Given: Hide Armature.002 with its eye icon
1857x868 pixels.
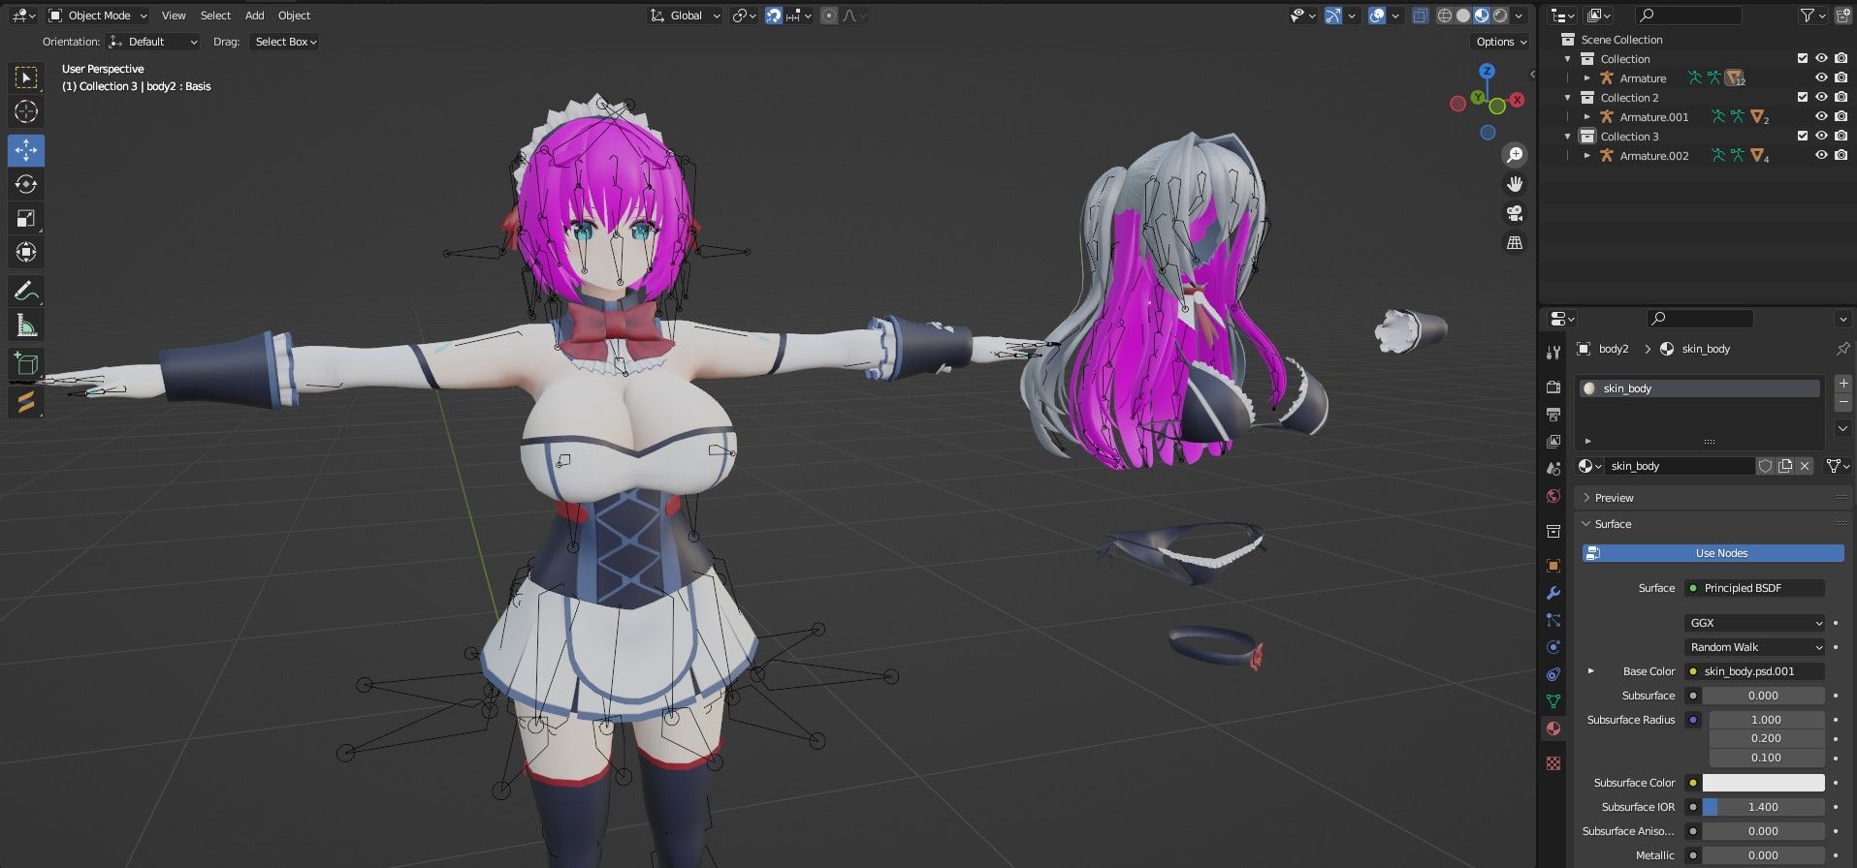Looking at the screenshot, I should coord(1821,155).
